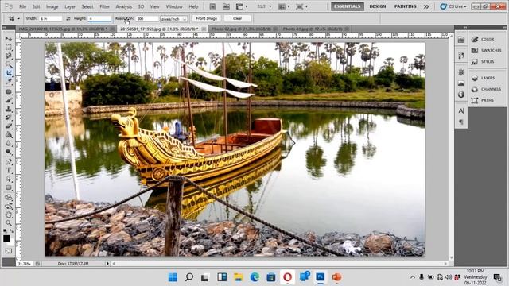Select the Path Selection tool
This screenshot has height=286, width=509.
click(9, 179)
